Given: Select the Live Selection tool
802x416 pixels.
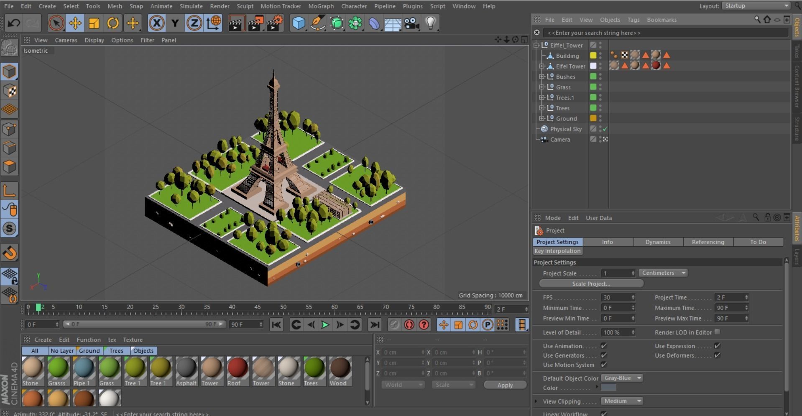Looking at the screenshot, I should [56, 23].
